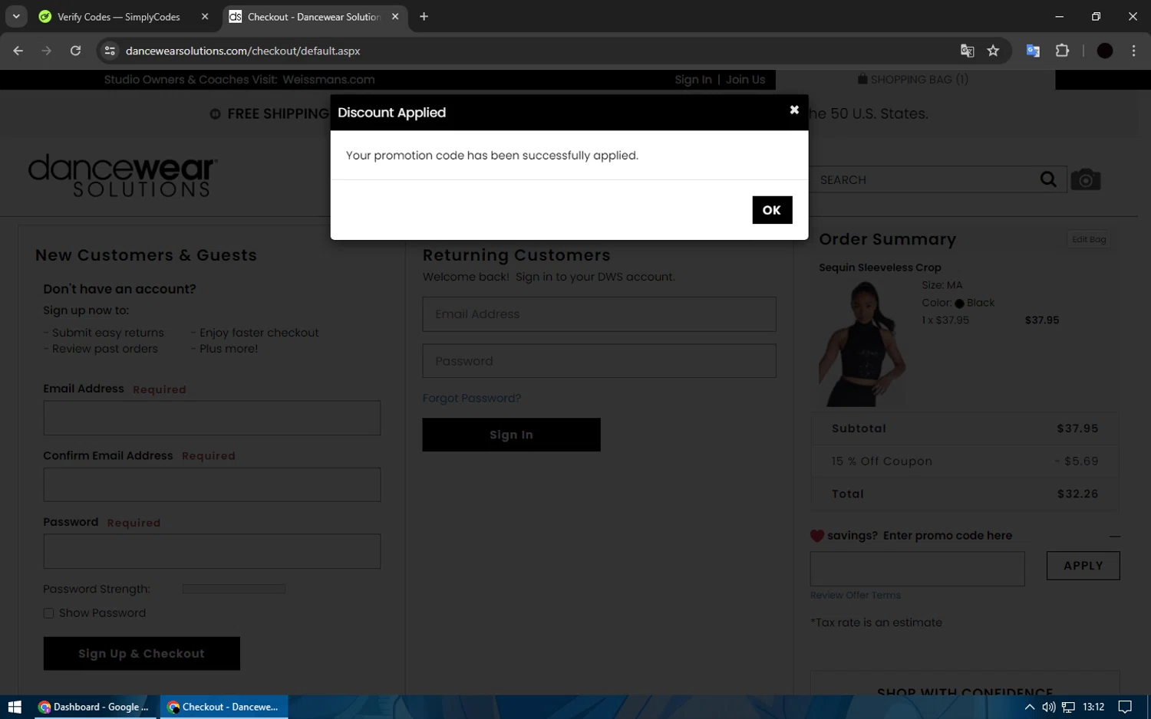Click returning customer Email Address field
The image size is (1151, 719).
point(599,314)
